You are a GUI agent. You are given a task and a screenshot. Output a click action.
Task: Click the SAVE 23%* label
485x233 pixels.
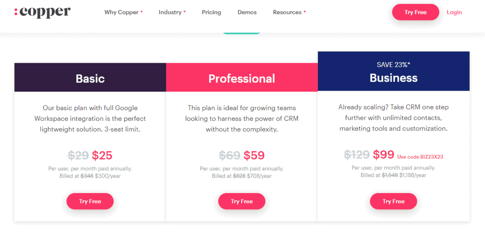[394, 65]
